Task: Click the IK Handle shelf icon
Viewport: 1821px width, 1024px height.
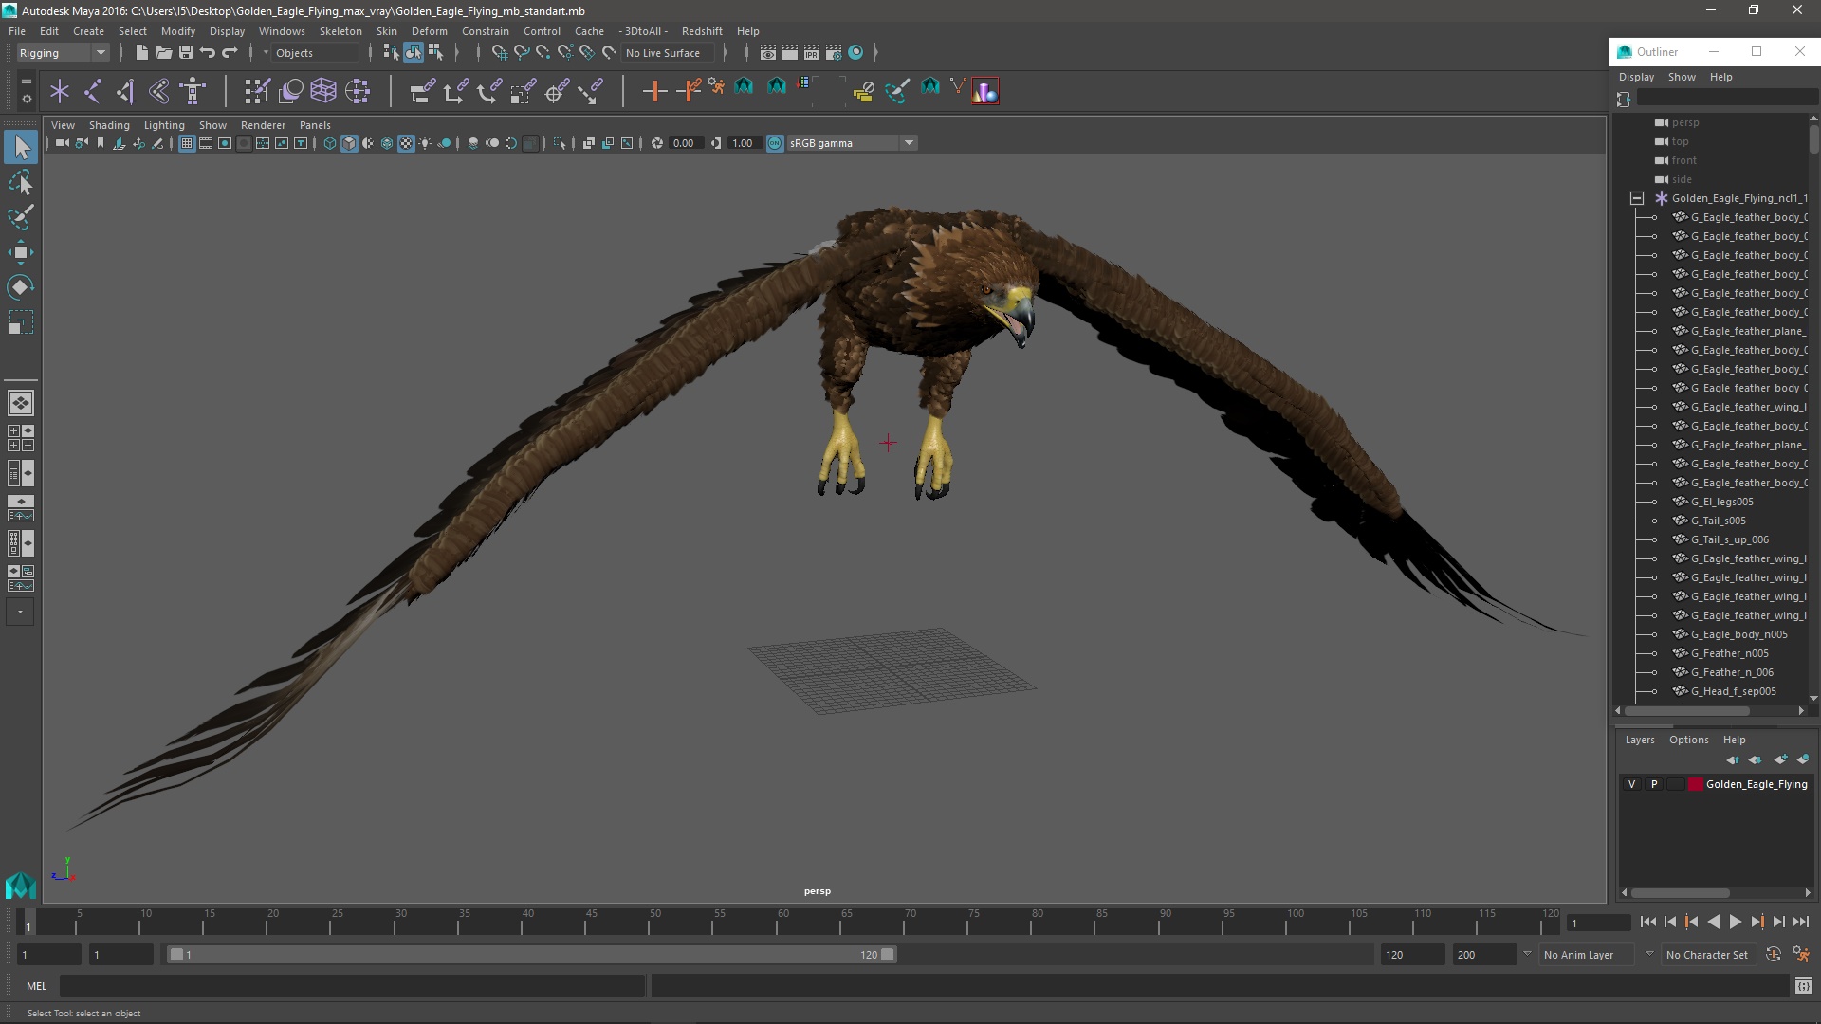Action: coord(126,91)
